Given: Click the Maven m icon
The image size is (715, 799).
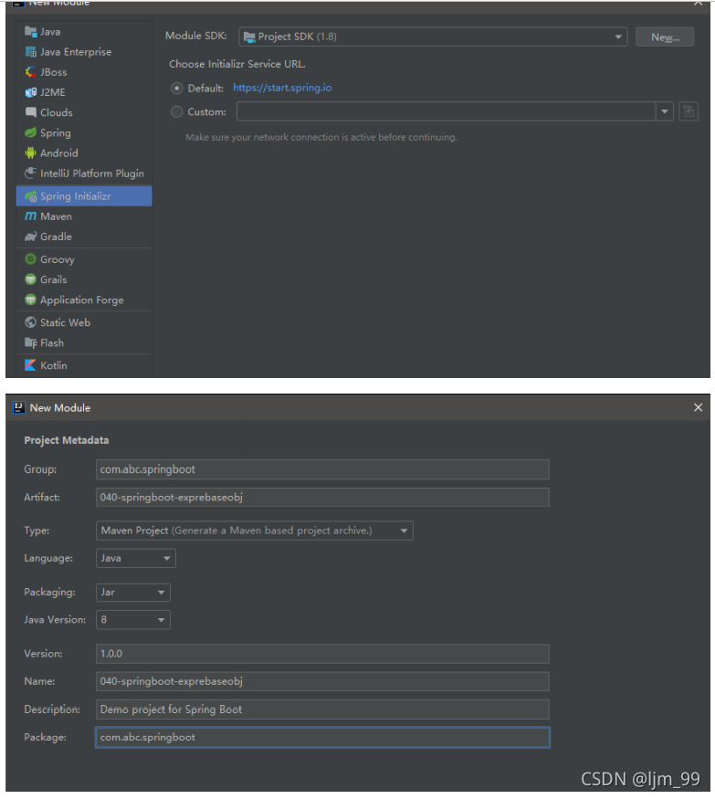Looking at the screenshot, I should 30,216.
